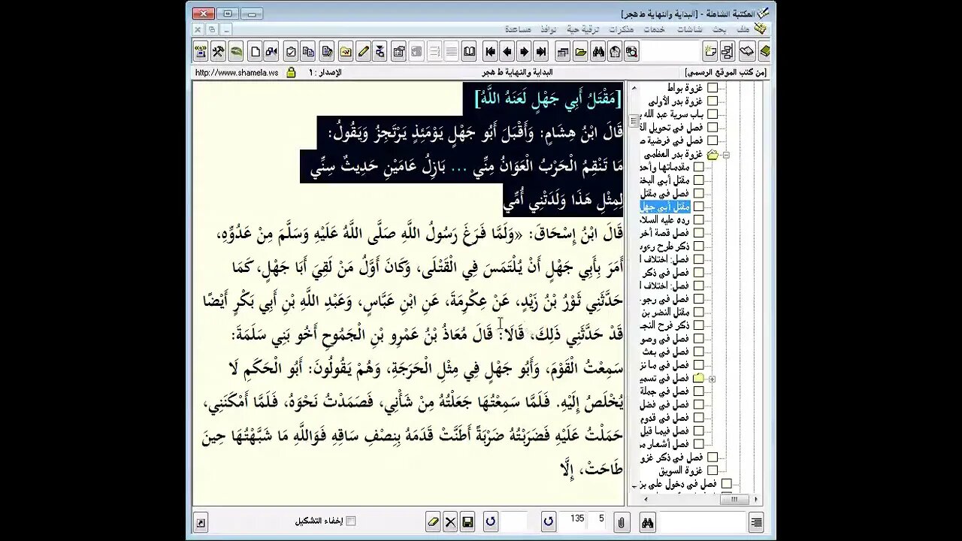Image resolution: width=962 pixels, height=541 pixels.
Task: Check the box for غزوة السويق
Action: coord(712,470)
